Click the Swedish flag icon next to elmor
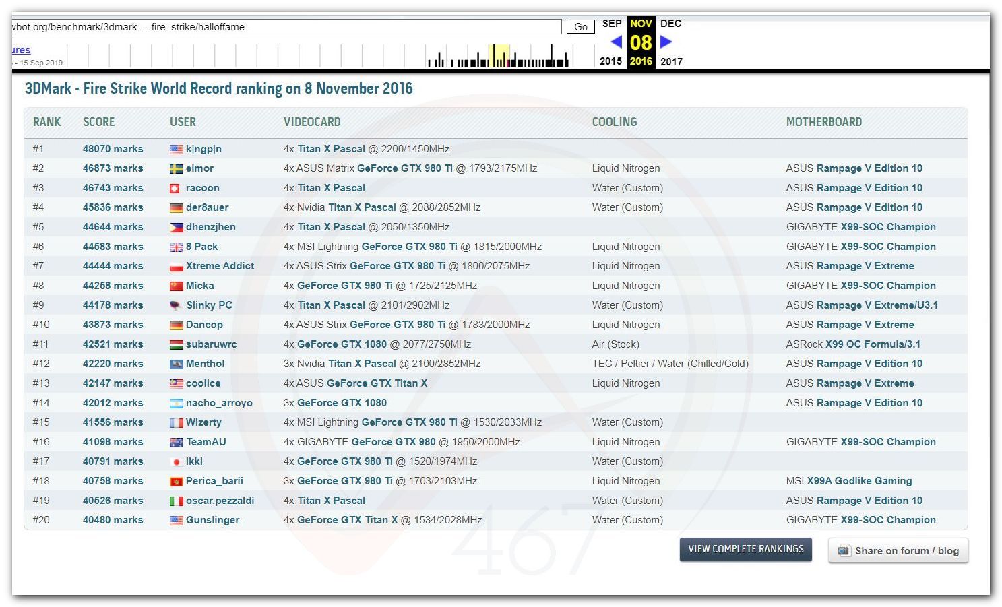This screenshot has width=1002, height=607. 176,169
